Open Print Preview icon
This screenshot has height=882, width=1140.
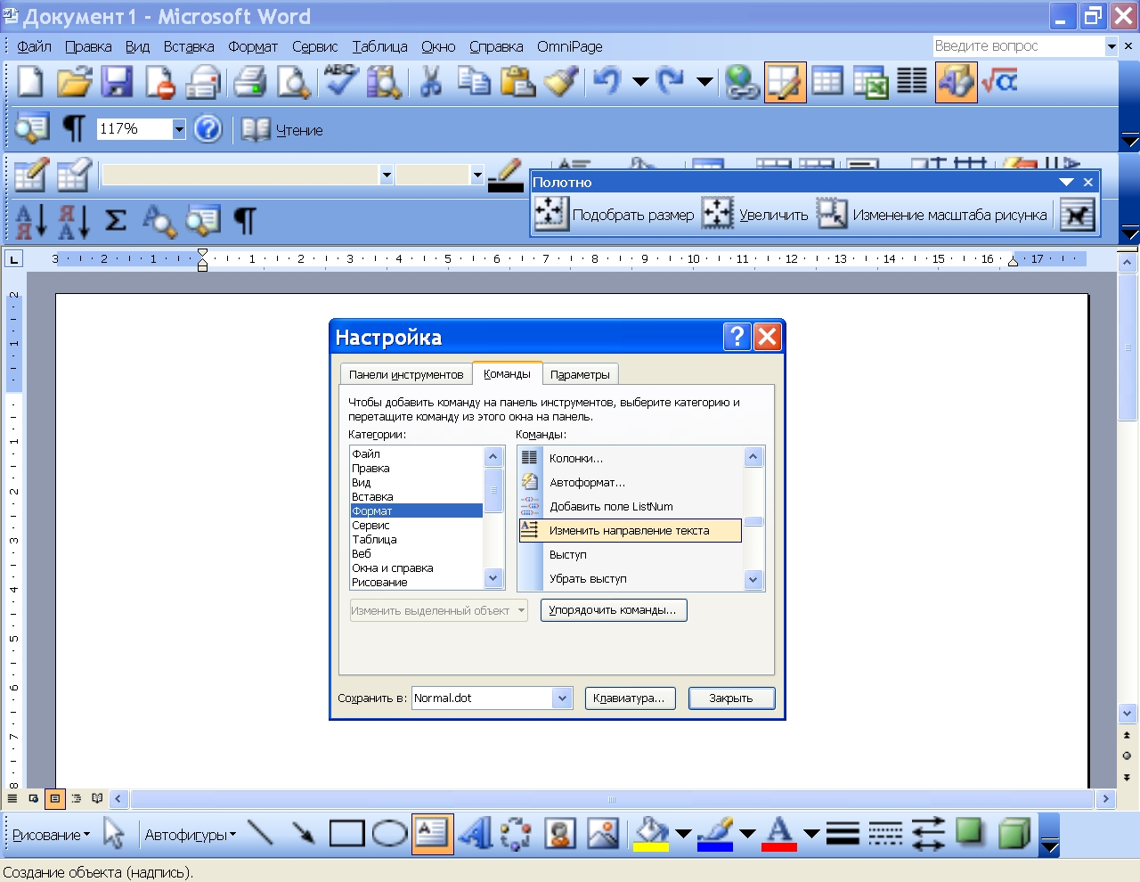pos(293,83)
